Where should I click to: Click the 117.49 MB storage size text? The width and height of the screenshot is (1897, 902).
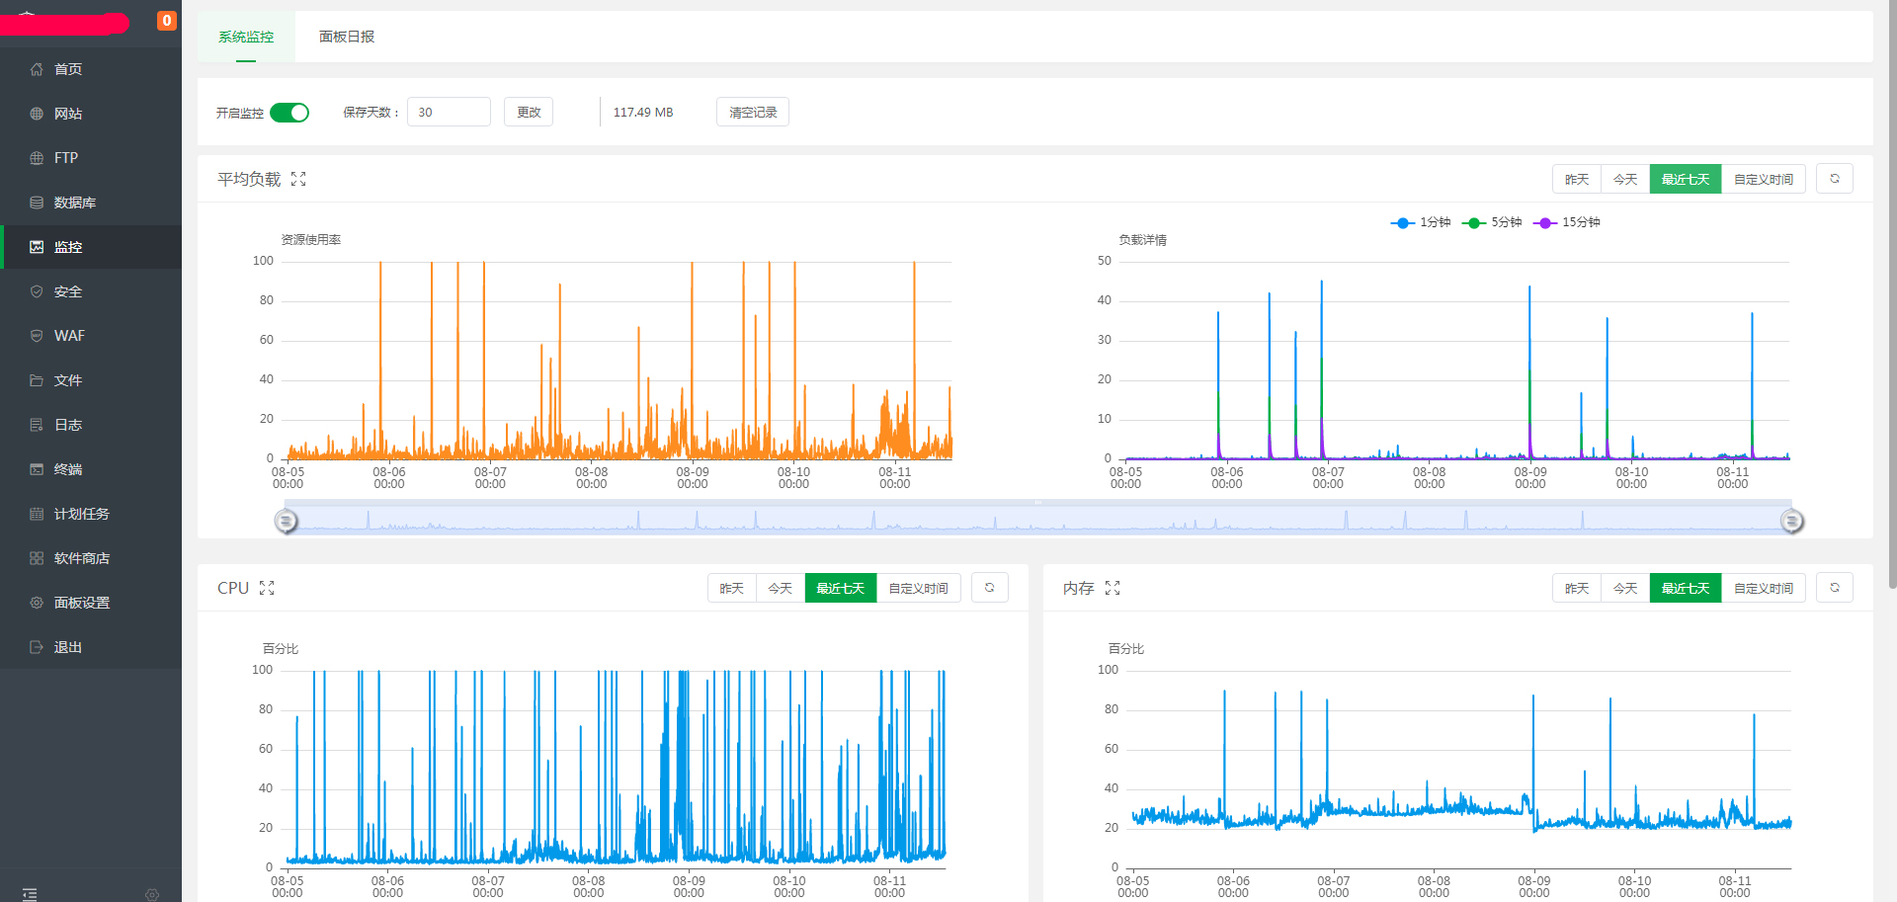(643, 113)
